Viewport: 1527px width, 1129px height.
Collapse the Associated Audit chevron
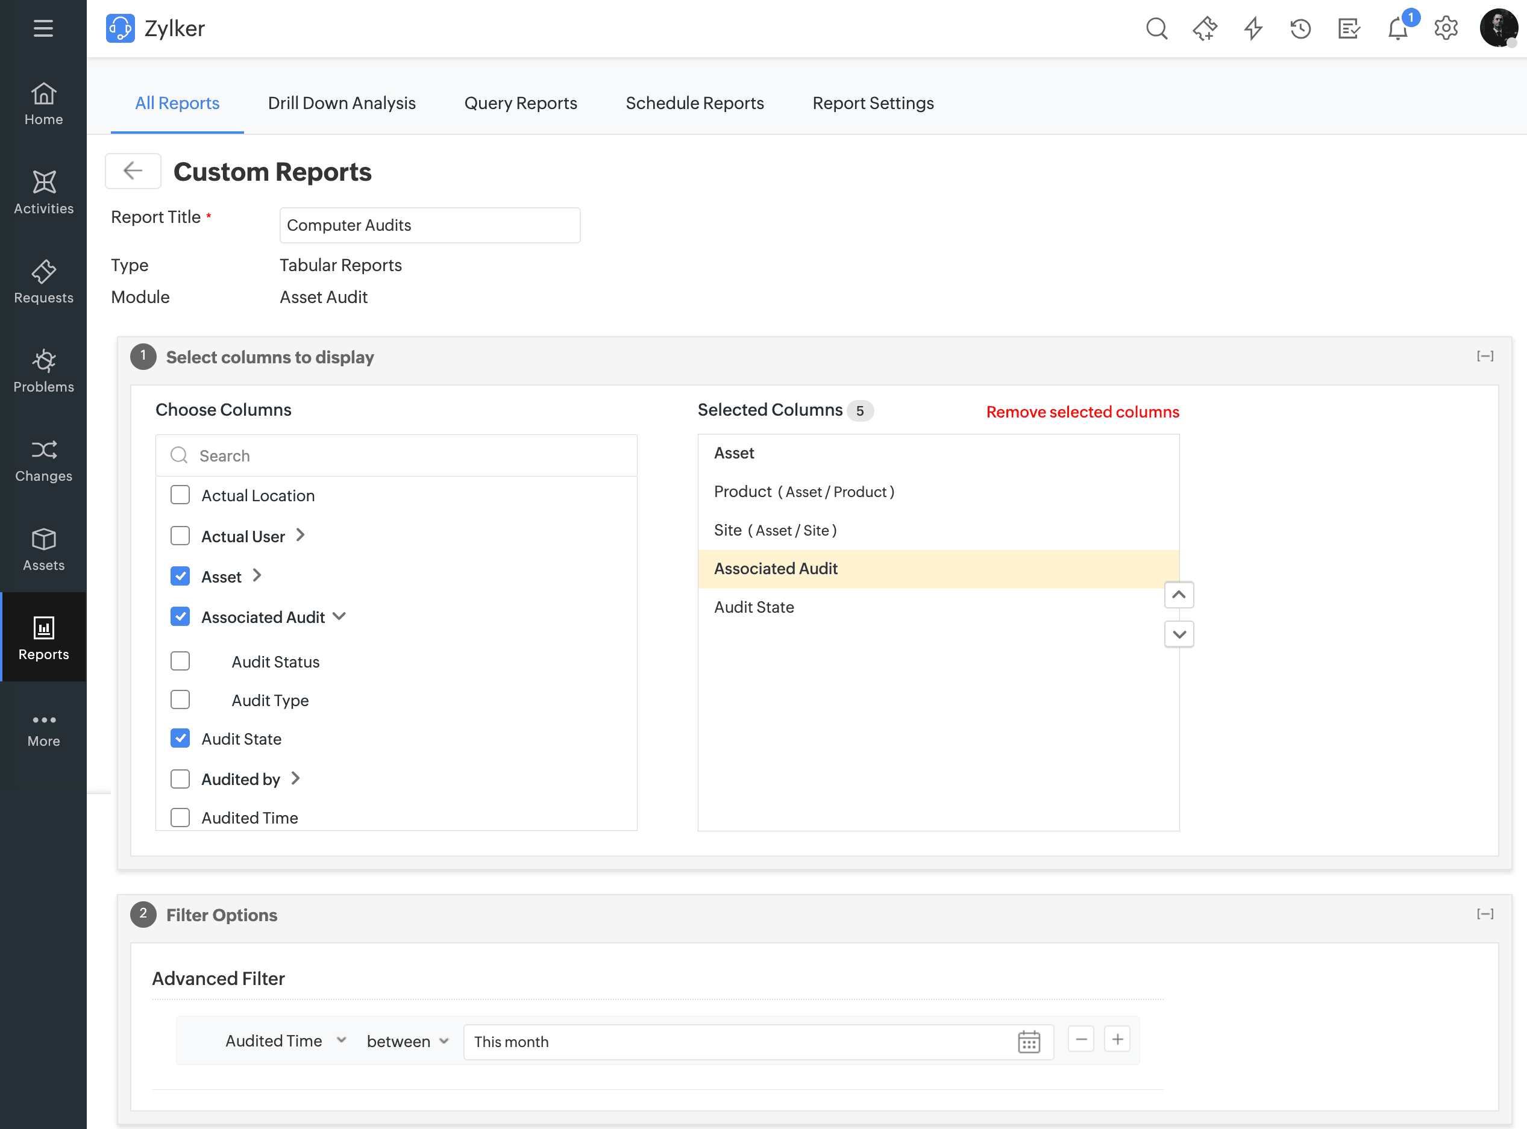[340, 616]
